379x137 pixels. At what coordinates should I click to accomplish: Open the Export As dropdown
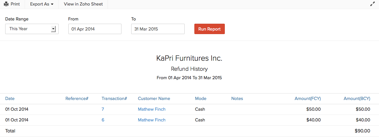tap(41, 4)
